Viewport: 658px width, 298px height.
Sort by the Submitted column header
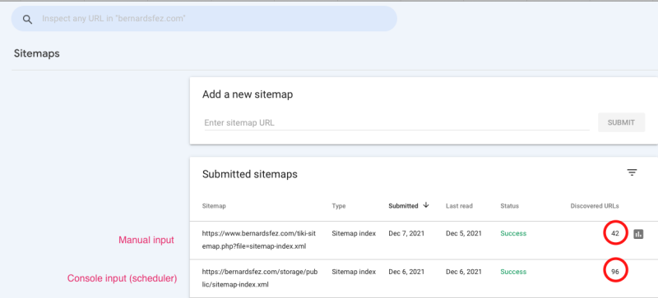coord(403,206)
